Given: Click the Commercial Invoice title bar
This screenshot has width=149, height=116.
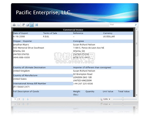Looking at the screenshot, I should [73, 30].
